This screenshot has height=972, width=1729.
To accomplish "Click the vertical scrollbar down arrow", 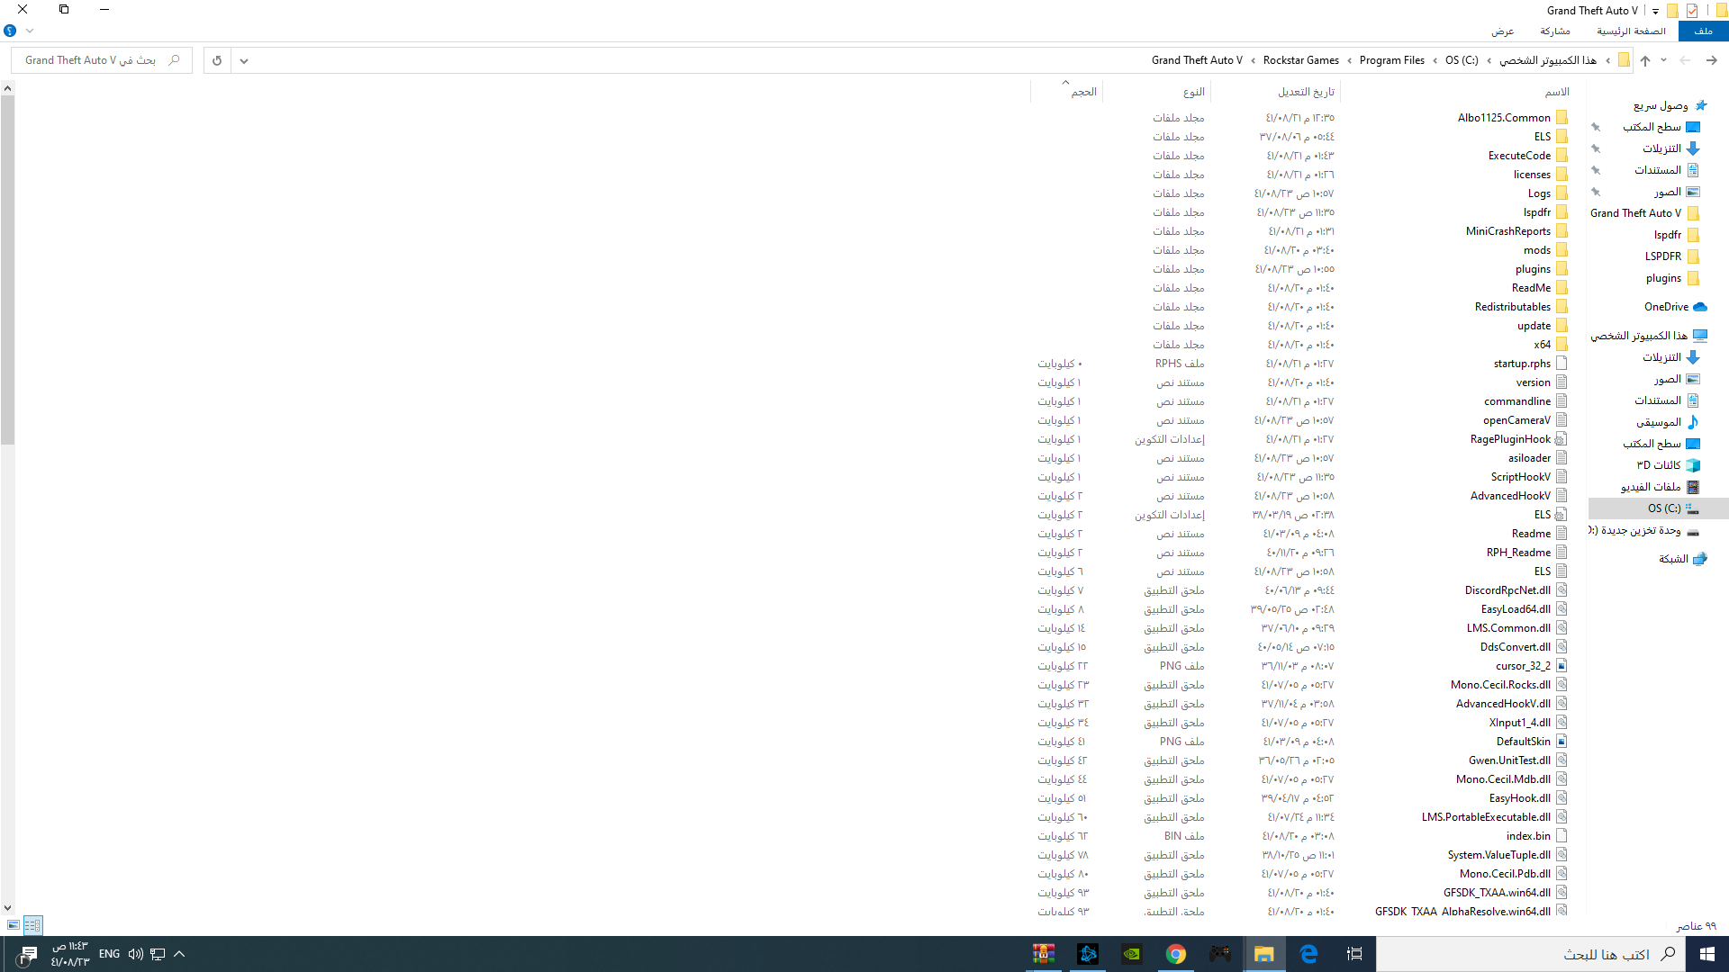I will [7, 908].
